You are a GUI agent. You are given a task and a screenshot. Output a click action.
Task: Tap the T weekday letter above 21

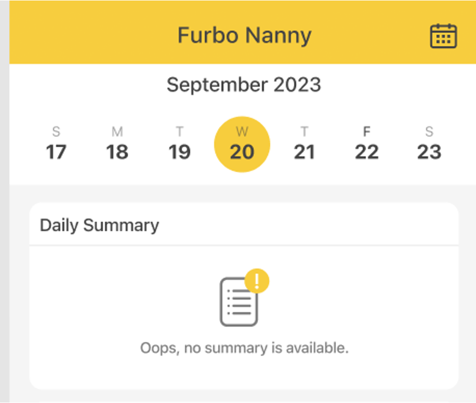click(x=305, y=132)
